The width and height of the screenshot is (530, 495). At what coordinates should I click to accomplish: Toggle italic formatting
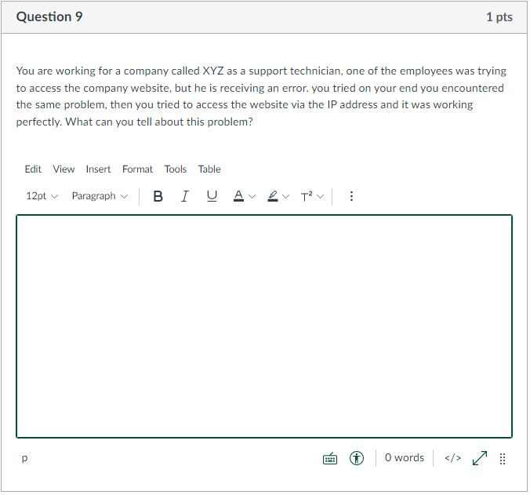[x=185, y=196]
